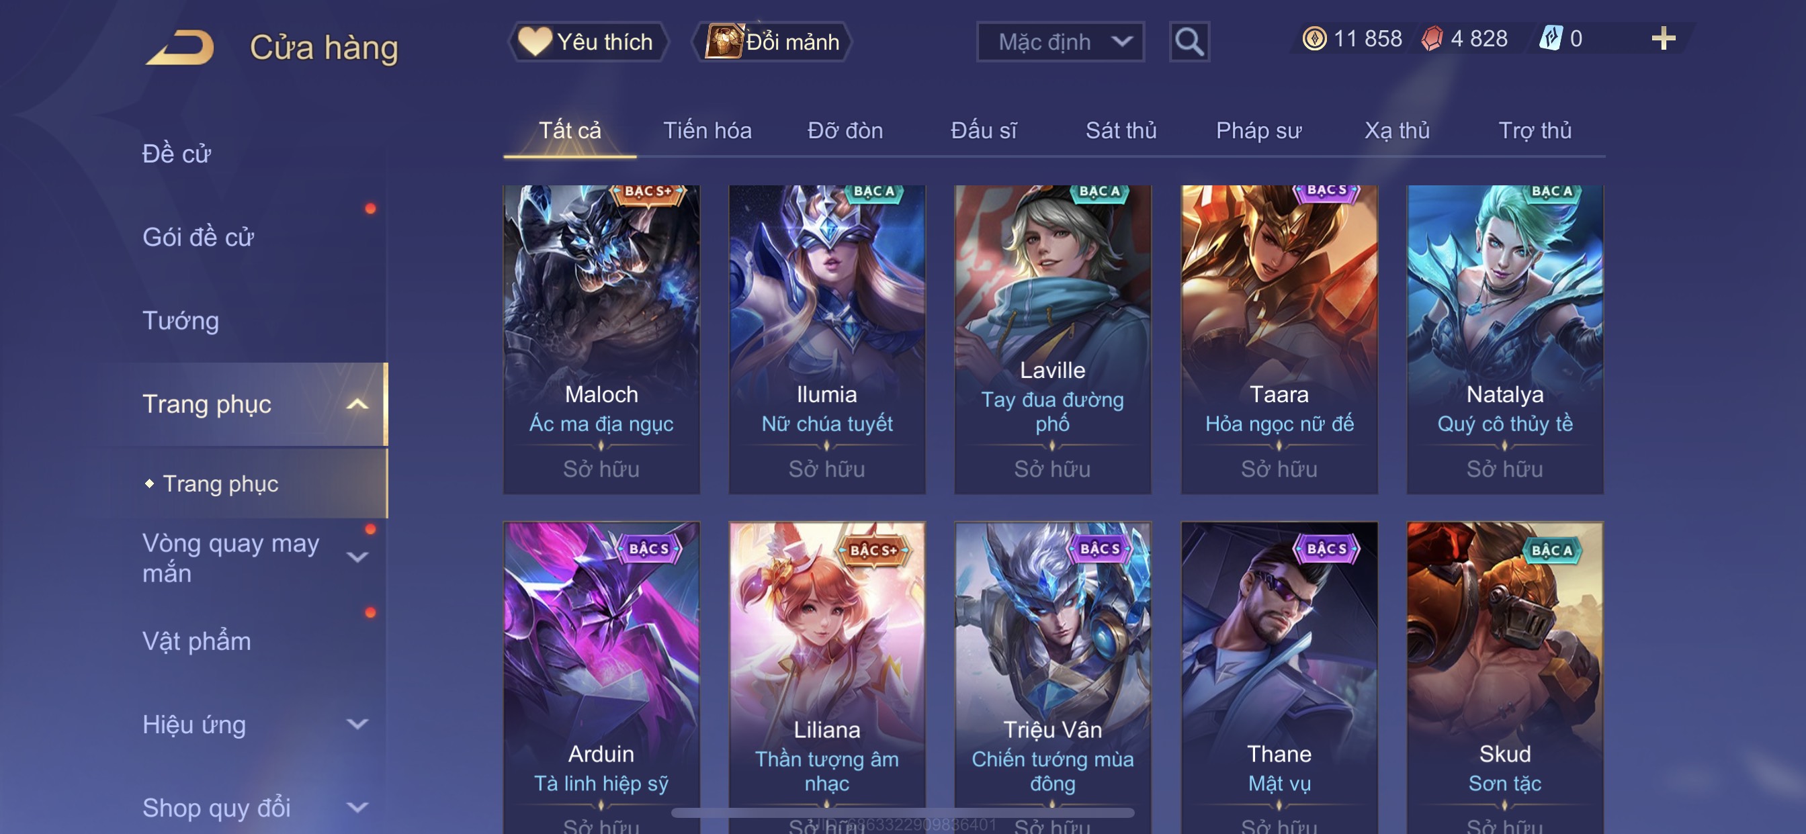Select the Maloch Ác ma địa ngục skin card
Viewport: 1806px width, 834px height.
(601, 339)
